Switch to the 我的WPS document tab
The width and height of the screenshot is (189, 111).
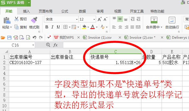(64, 38)
